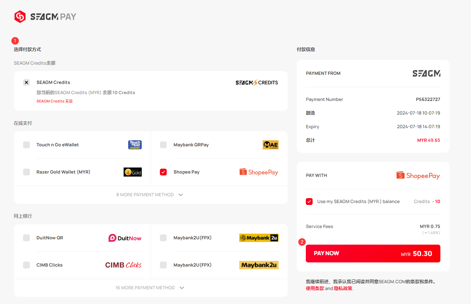The image size is (471, 304).
Task: Click the CIMB Clicks logo
Action: pyautogui.click(x=123, y=265)
